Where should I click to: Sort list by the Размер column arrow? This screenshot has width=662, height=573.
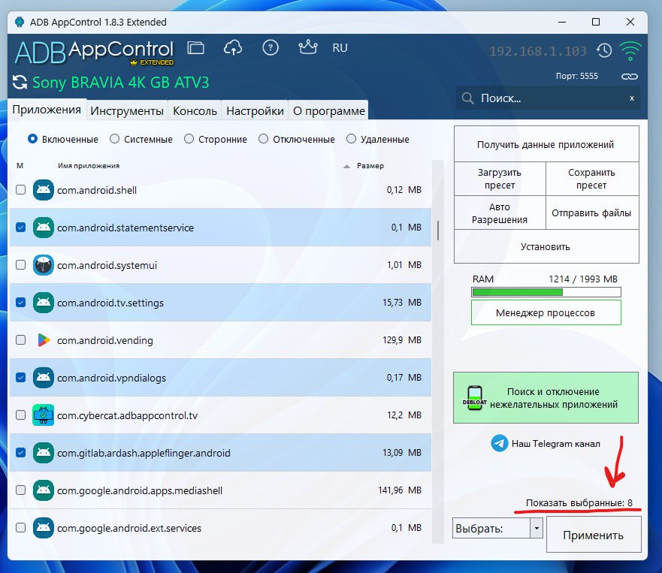coord(346,166)
